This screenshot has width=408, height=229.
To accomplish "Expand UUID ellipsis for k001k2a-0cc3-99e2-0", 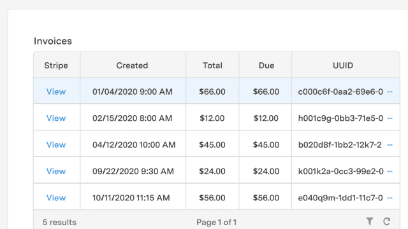I will click(x=390, y=171).
